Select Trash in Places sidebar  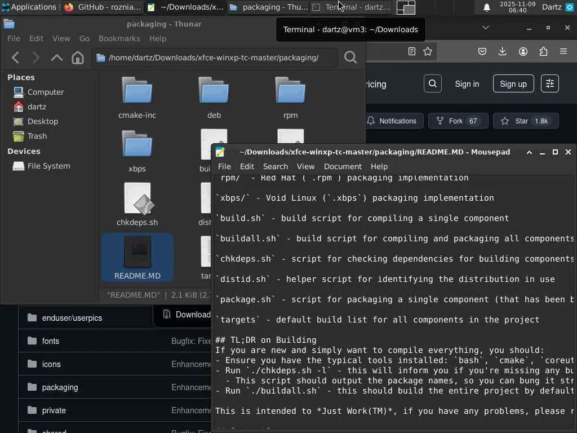click(37, 136)
